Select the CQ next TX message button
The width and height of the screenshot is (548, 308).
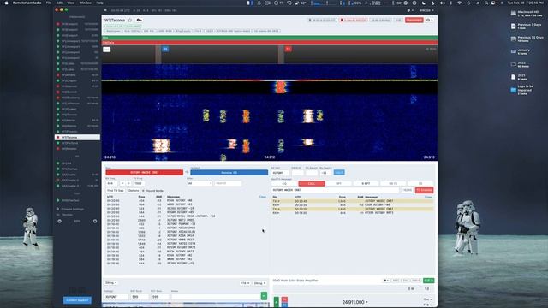[x=284, y=184]
